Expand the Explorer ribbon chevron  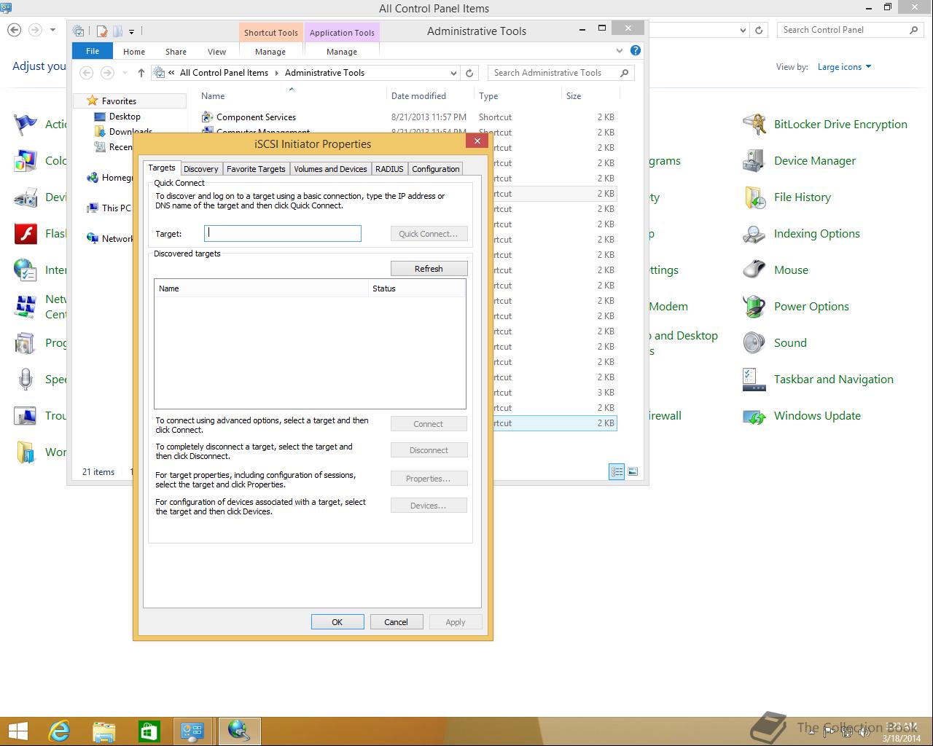click(x=620, y=50)
